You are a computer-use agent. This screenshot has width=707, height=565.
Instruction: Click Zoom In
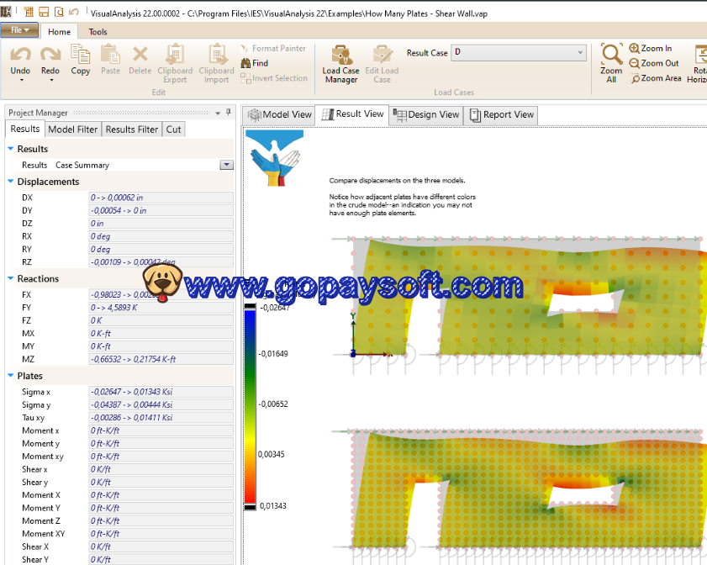[x=651, y=48]
